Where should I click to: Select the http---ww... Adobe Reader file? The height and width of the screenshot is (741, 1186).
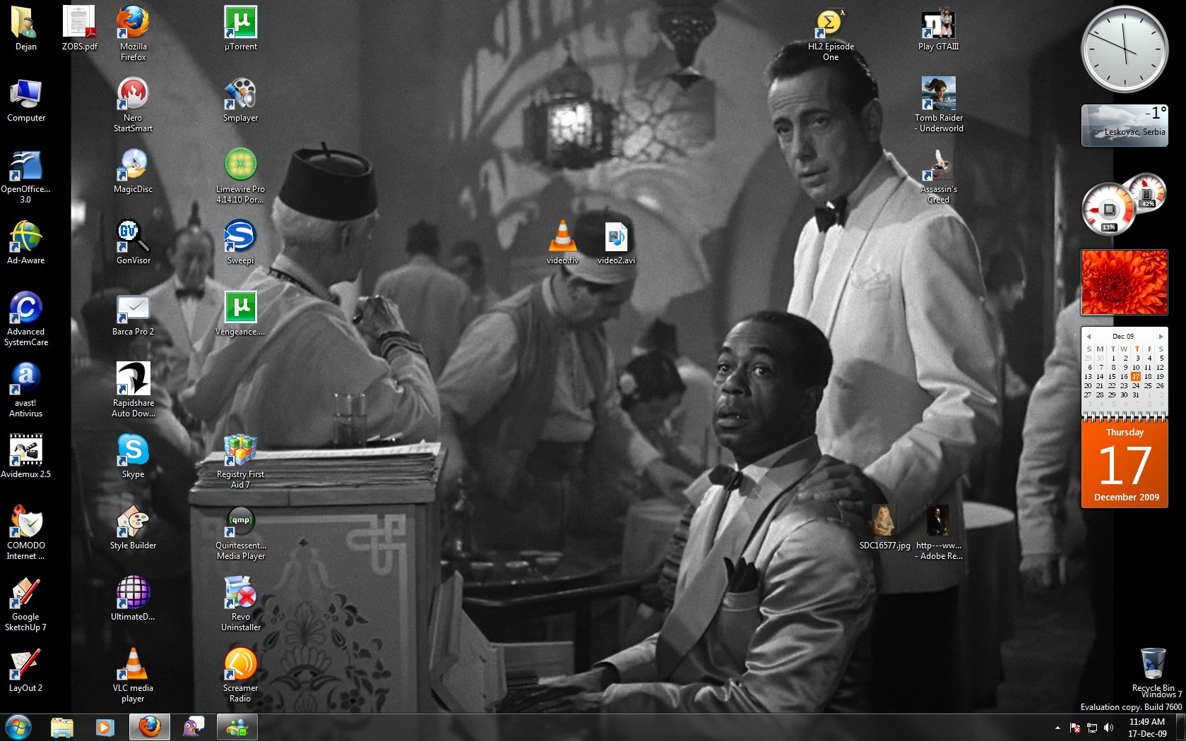(938, 532)
